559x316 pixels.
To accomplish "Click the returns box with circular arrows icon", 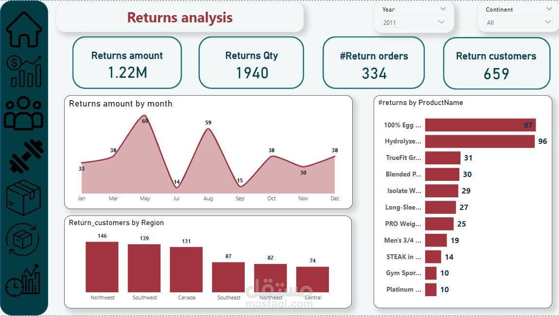I will pyautogui.click(x=22, y=239).
